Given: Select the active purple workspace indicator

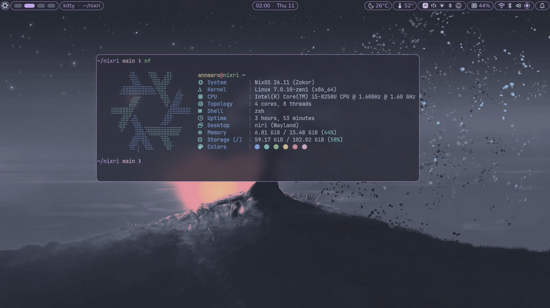Looking at the screenshot, I should [x=30, y=6].
